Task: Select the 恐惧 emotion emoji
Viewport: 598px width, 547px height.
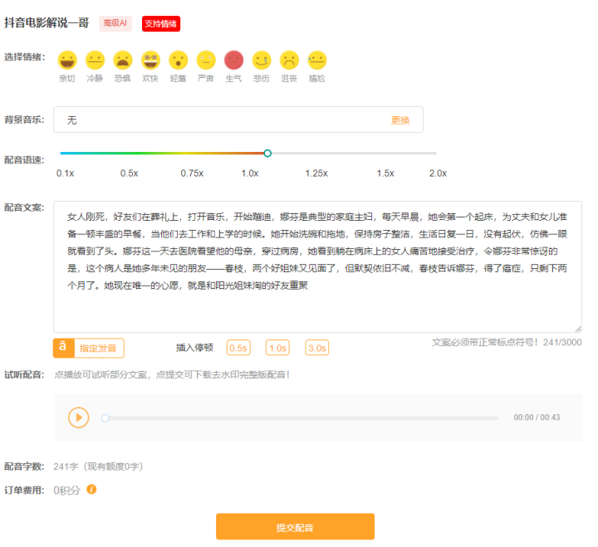Action: tap(123, 61)
